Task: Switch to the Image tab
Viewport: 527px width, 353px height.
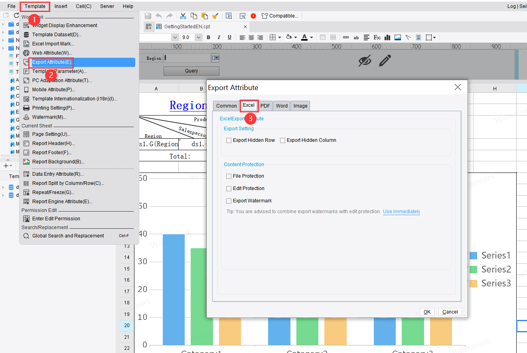Action: 300,106
